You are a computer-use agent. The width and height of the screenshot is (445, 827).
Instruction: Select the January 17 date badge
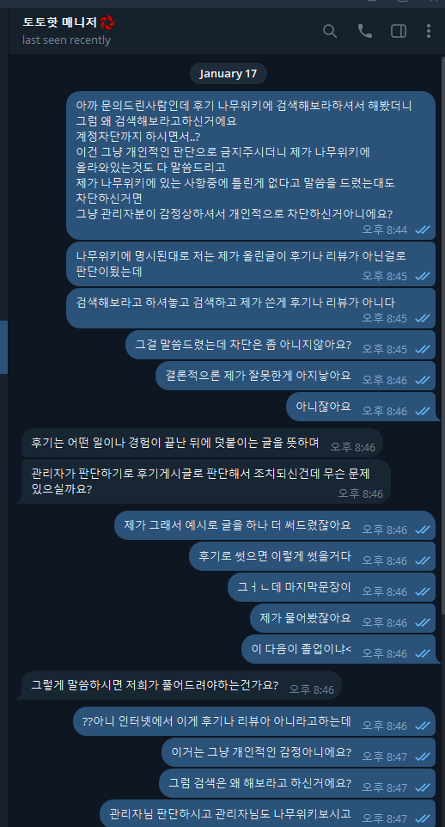pos(229,73)
